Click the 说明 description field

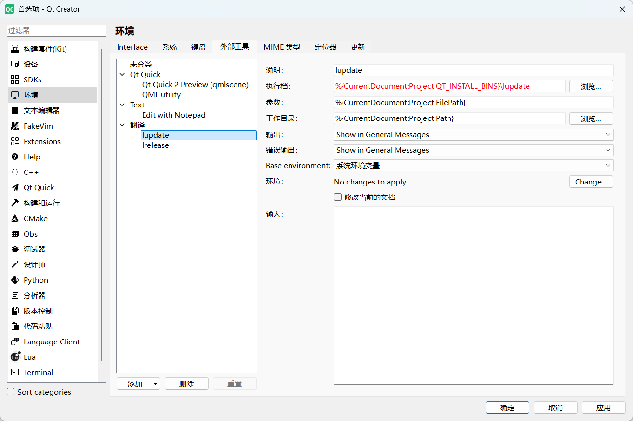tap(474, 70)
